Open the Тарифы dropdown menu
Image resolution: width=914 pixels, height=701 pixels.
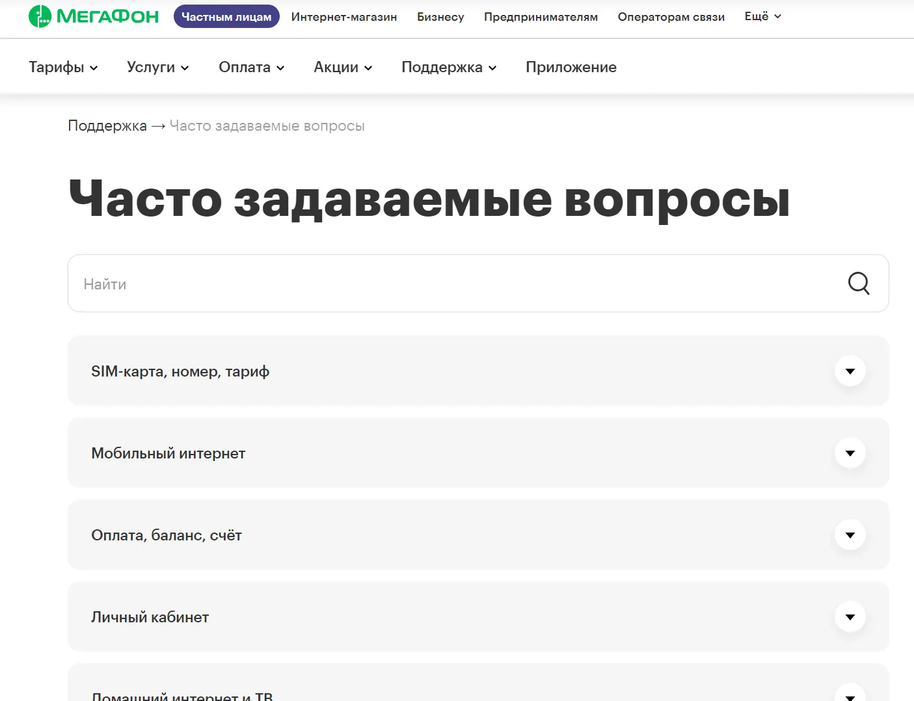tap(63, 68)
